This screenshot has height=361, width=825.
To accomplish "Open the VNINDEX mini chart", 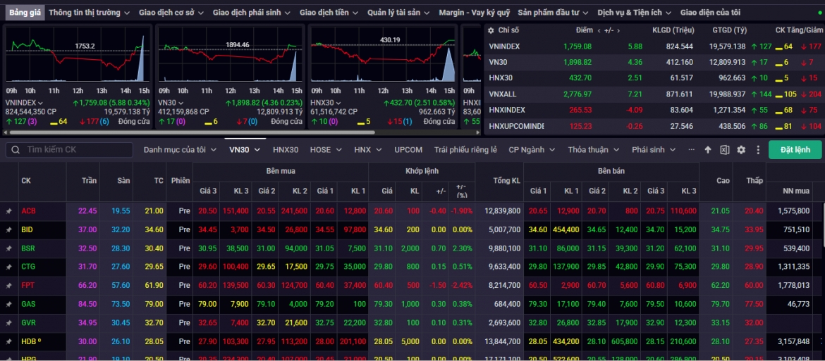I will tap(78, 55).
